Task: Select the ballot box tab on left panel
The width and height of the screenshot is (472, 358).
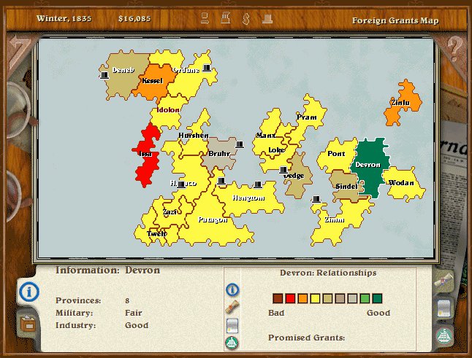Action: click(x=28, y=324)
